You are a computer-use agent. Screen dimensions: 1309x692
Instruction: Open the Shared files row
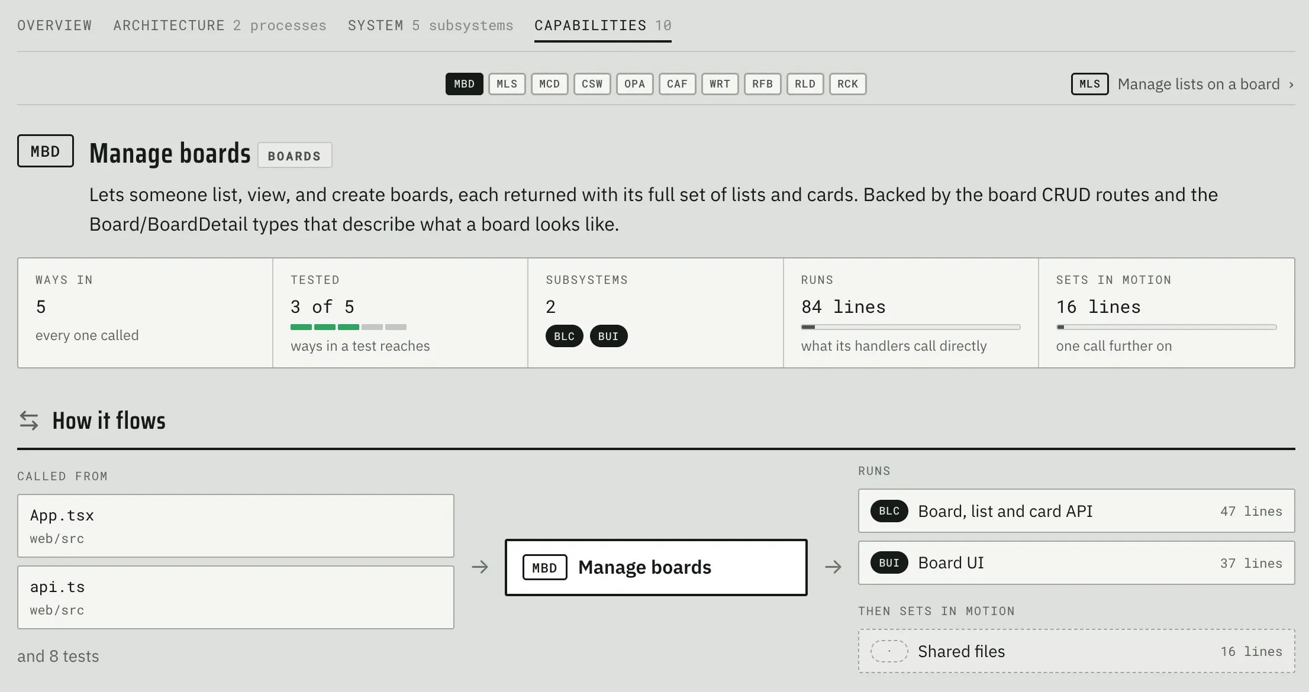point(1076,651)
